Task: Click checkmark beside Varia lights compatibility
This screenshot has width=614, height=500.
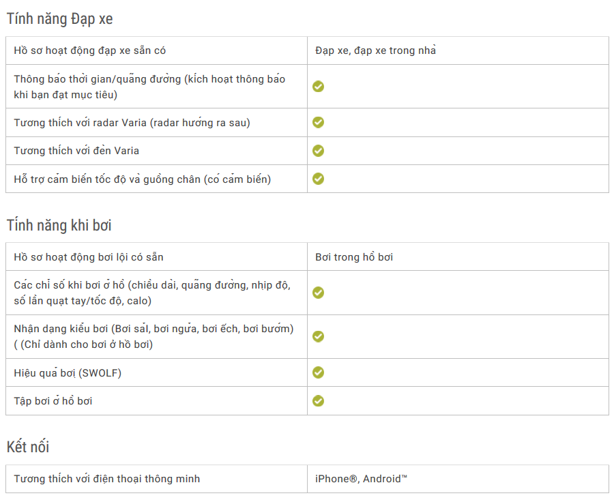Action: [x=318, y=151]
